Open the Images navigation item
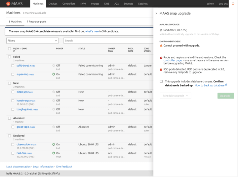Viewport: 238px width, 177px height. tap(95, 4)
